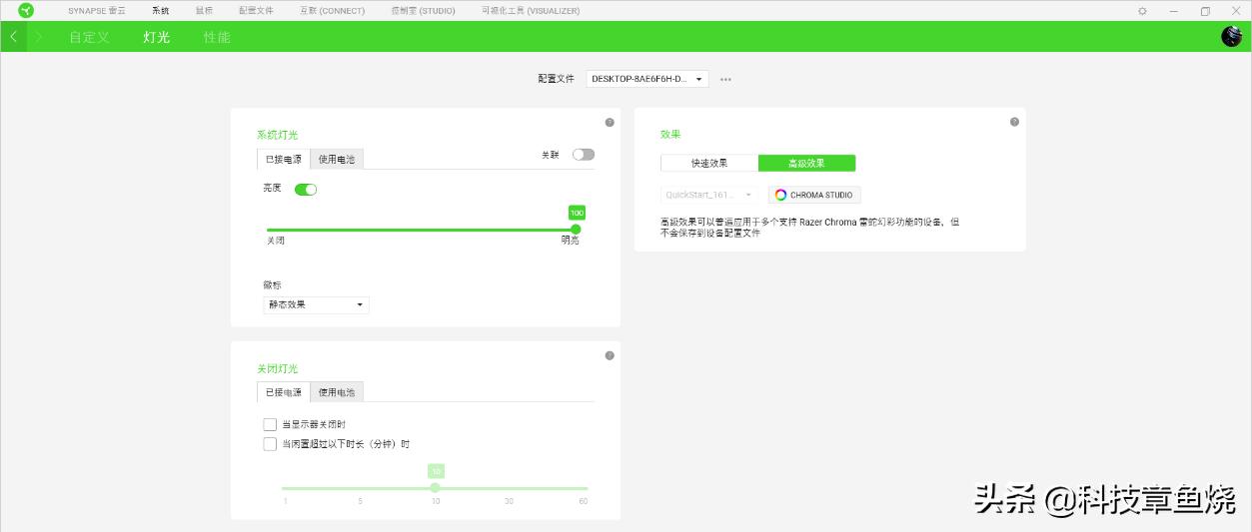The width and height of the screenshot is (1252, 532).
Task: Select 已接电源 tab under 系统灯光
Action: (283, 159)
